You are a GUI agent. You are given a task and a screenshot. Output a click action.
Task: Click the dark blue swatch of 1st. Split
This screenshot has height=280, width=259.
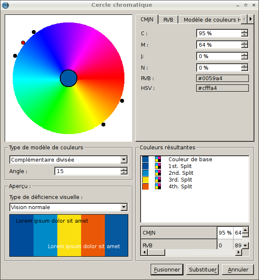(146, 166)
